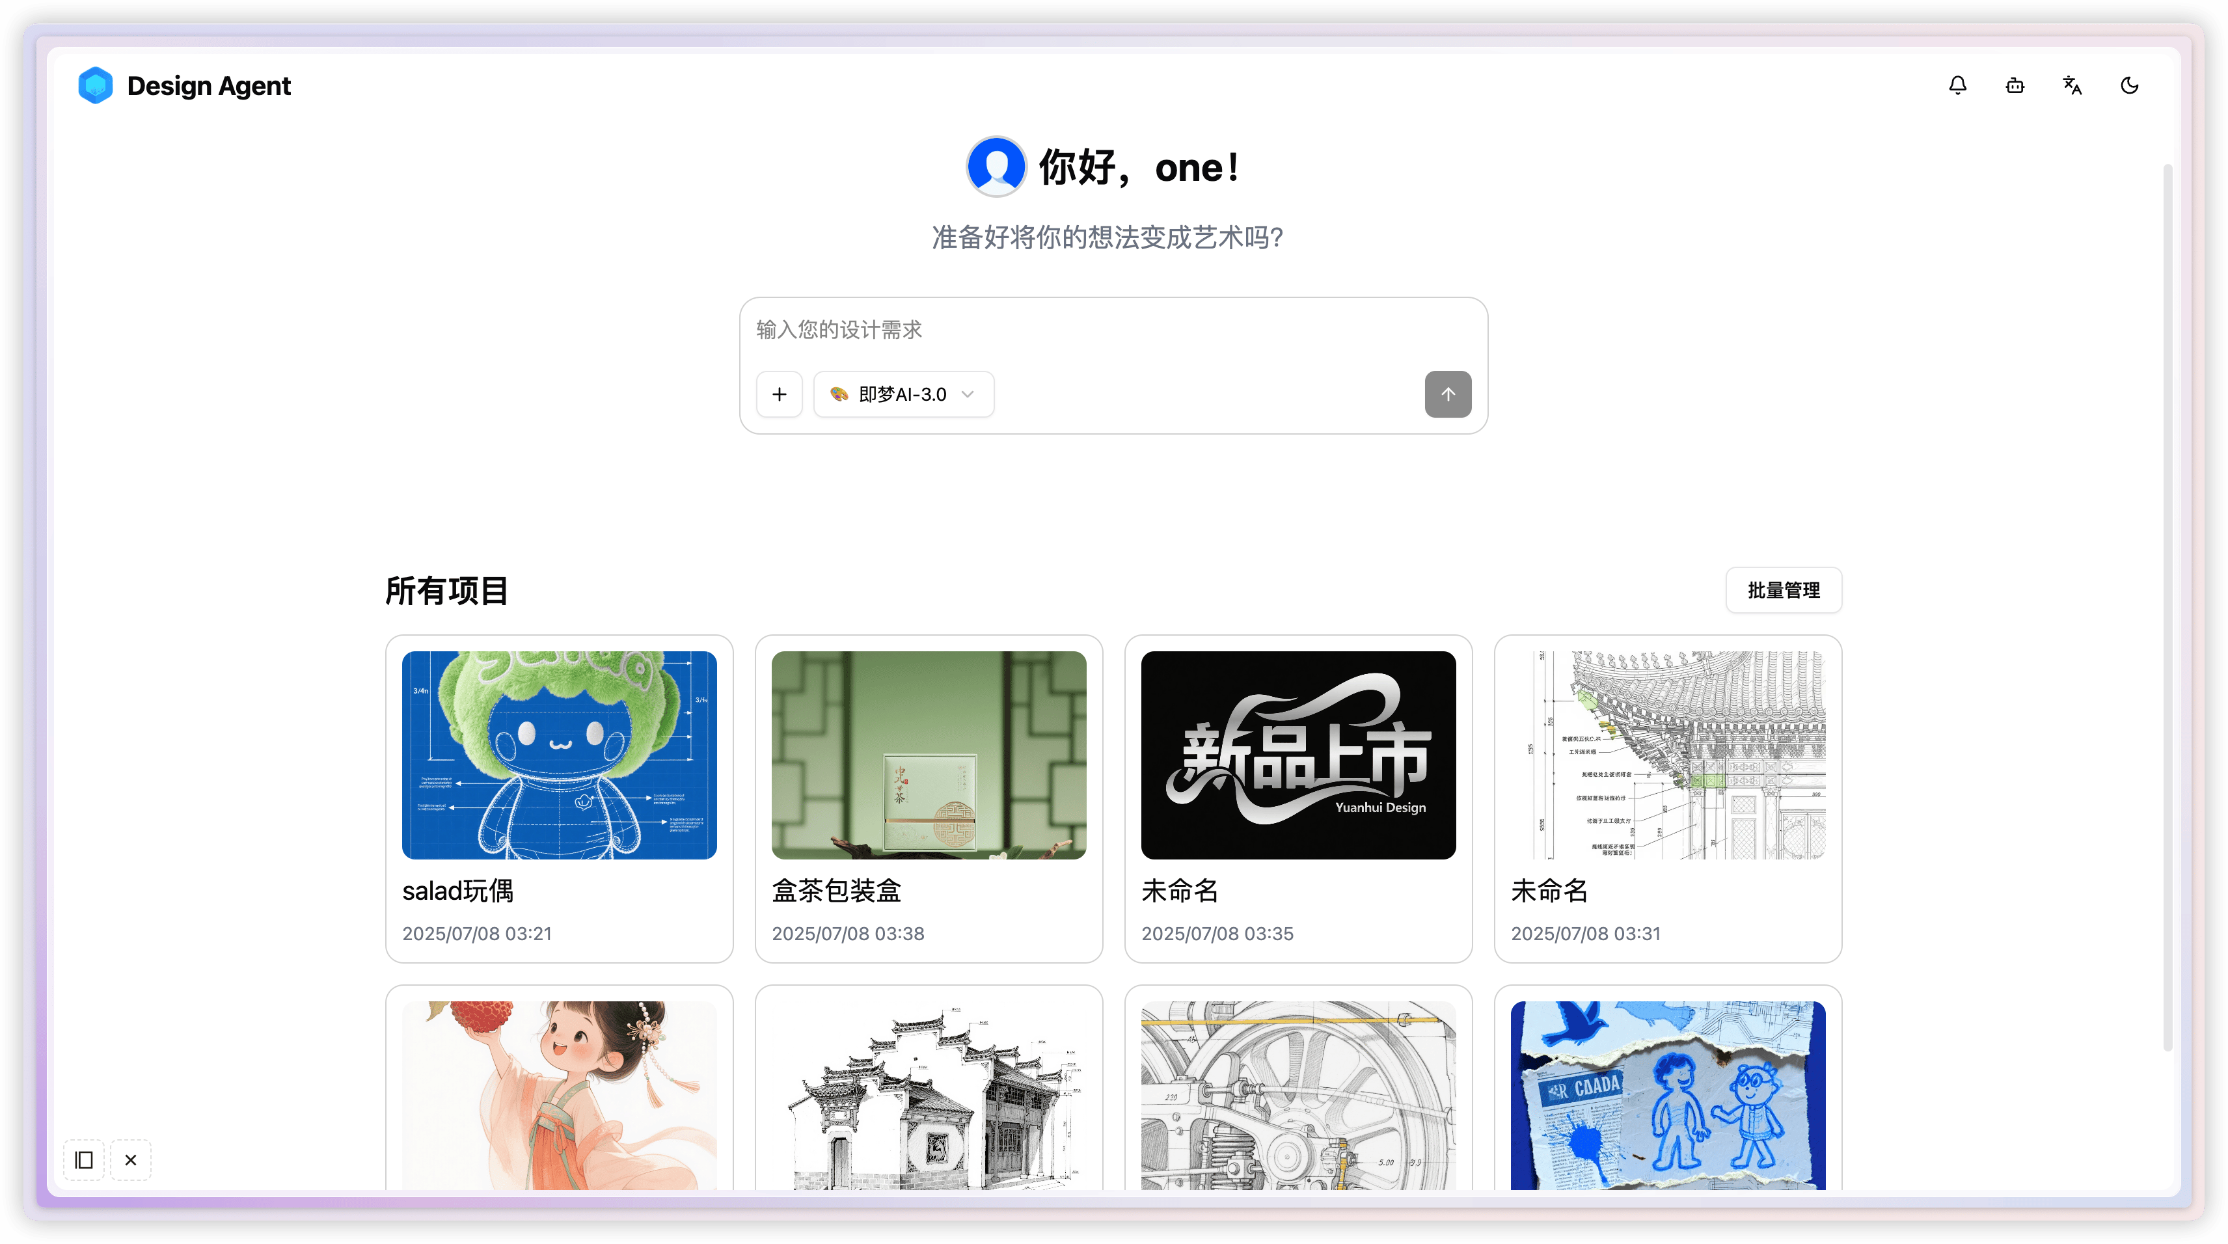Image resolution: width=2228 pixels, height=1244 pixels.
Task: Toggle the sidebar panel icon
Action: coord(84,1160)
